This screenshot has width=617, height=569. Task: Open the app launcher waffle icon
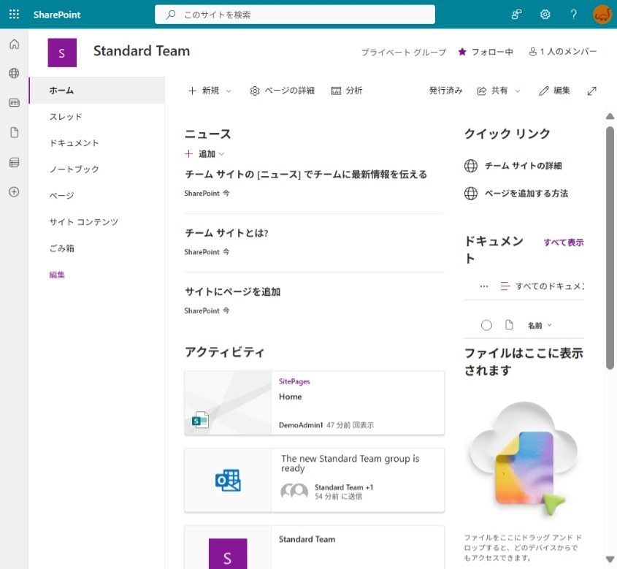[14, 14]
